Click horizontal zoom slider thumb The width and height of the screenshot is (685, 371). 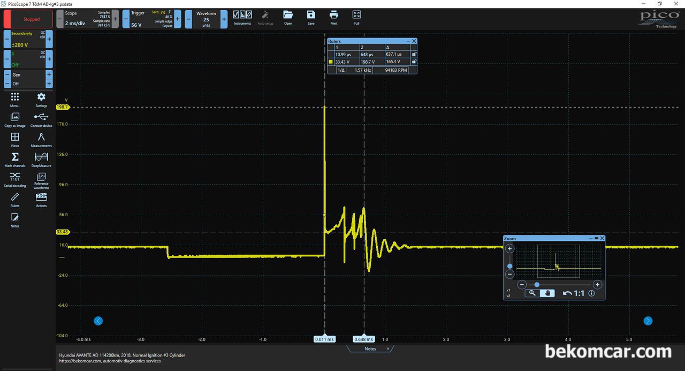coord(537,285)
